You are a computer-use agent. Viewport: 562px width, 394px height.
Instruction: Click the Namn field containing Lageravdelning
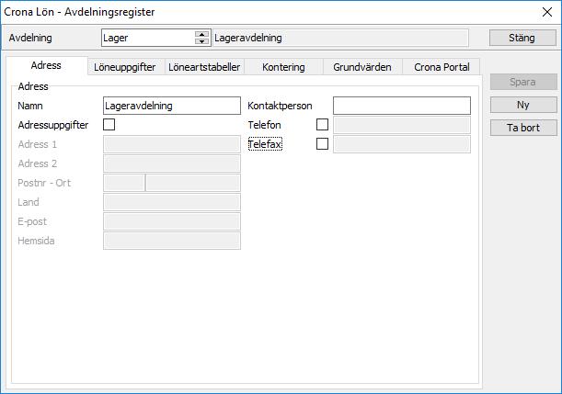point(172,106)
